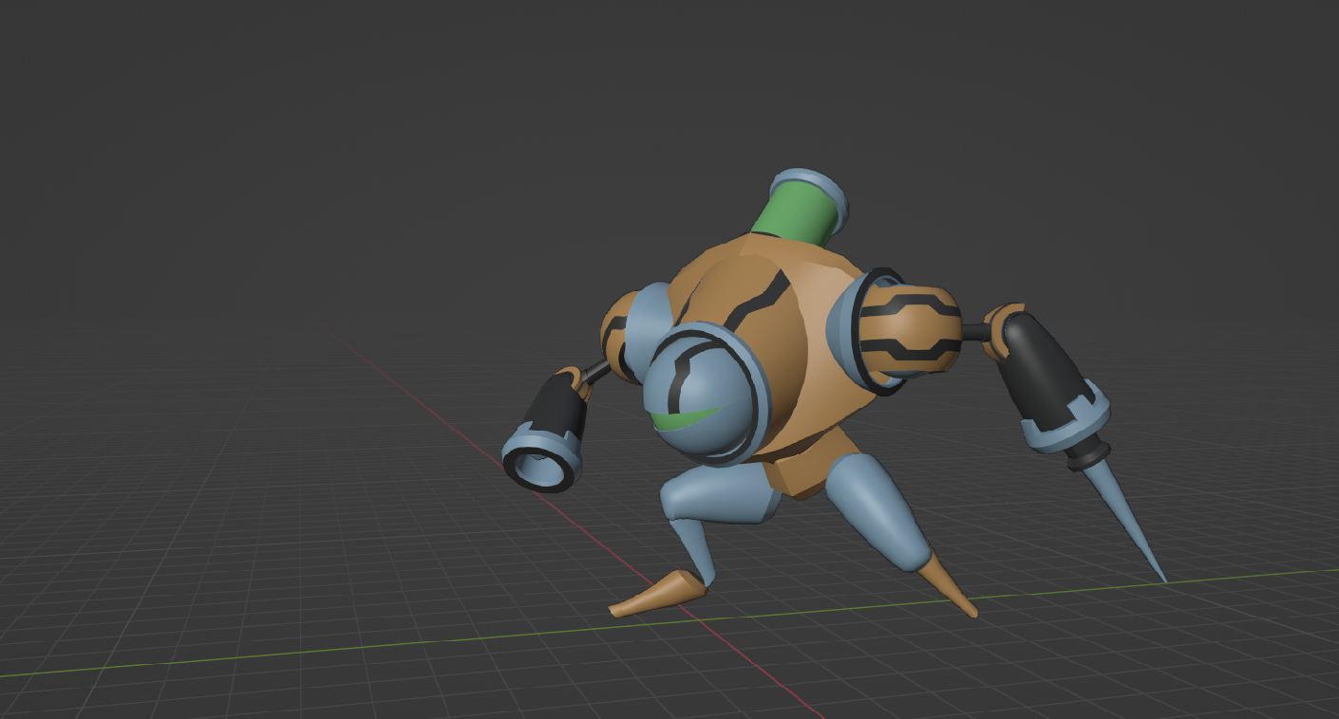Select the green cylinder on top of the robot
The height and width of the screenshot is (719, 1339).
796,214
